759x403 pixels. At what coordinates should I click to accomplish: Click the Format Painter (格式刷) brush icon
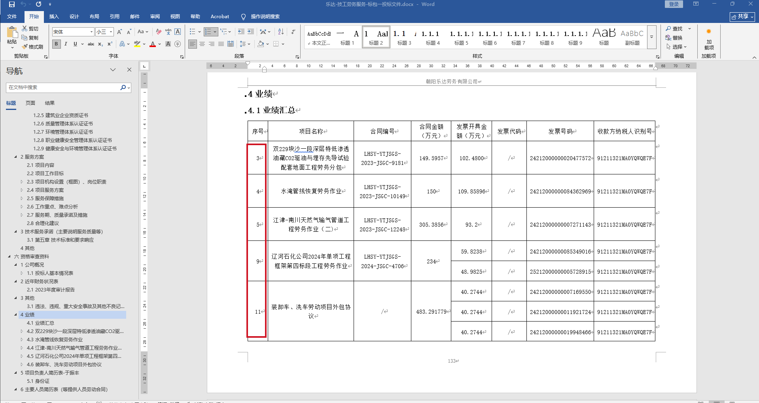point(25,47)
